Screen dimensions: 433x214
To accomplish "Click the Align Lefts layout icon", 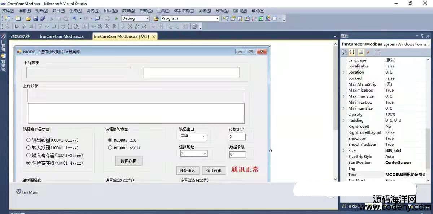I will (x=16, y=26).
